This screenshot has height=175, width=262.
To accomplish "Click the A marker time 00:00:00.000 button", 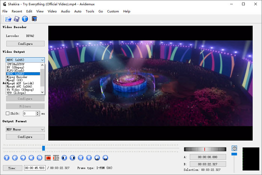I will [x=208, y=157].
